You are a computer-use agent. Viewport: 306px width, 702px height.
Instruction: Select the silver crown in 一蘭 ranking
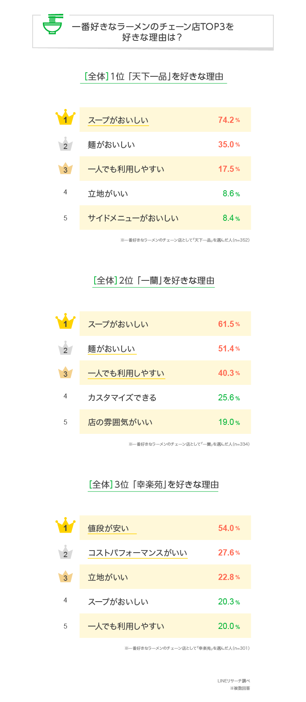[x=65, y=349]
